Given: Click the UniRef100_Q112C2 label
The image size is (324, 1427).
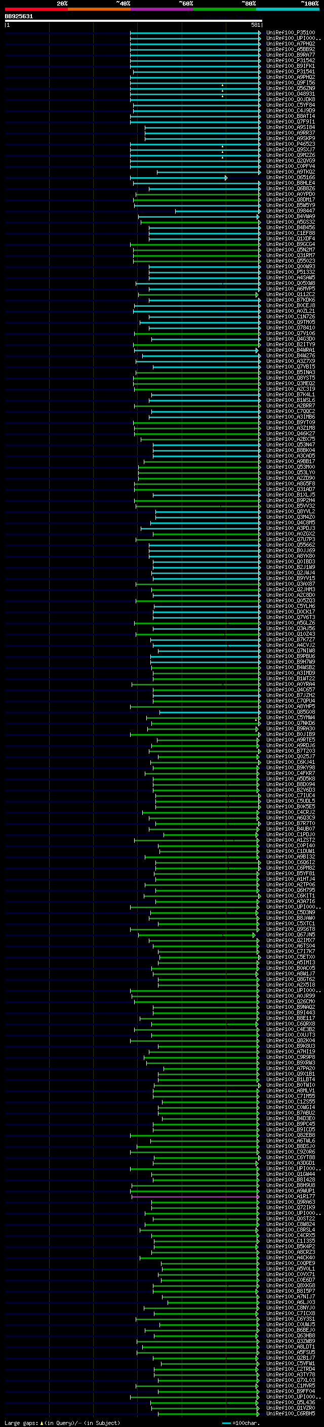Looking at the screenshot, I should 290,295.
